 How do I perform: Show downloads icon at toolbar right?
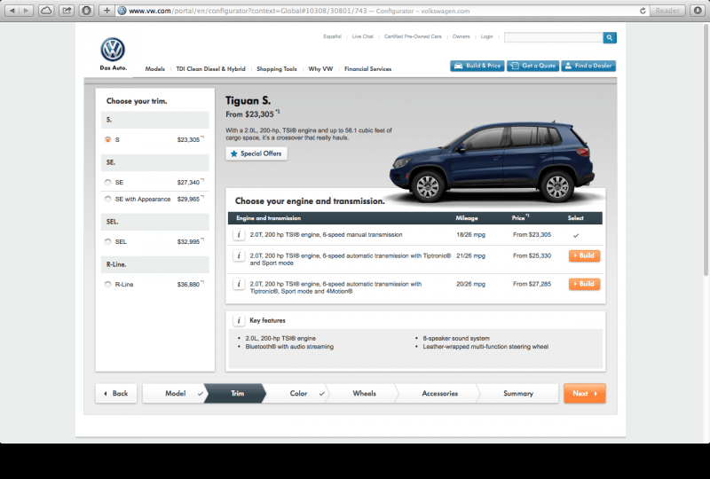[x=698, y=11]
